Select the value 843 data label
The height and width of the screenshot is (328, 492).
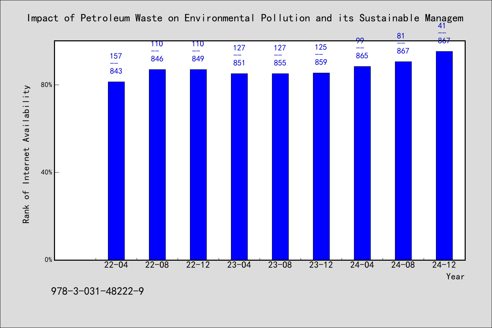click(x=116, y=71)
